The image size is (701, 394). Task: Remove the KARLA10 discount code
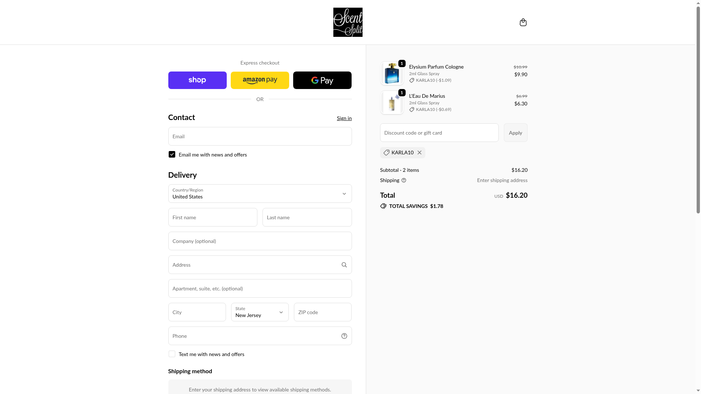pyautogui.click(x=420, y=153)
